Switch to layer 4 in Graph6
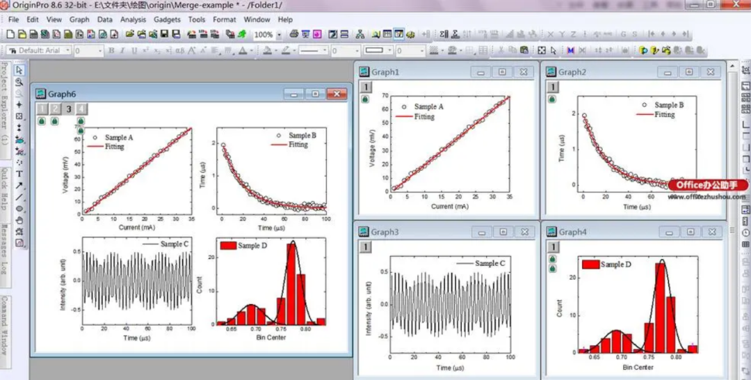The width and height of the screenshot is (751, 380). pos(82,109)
